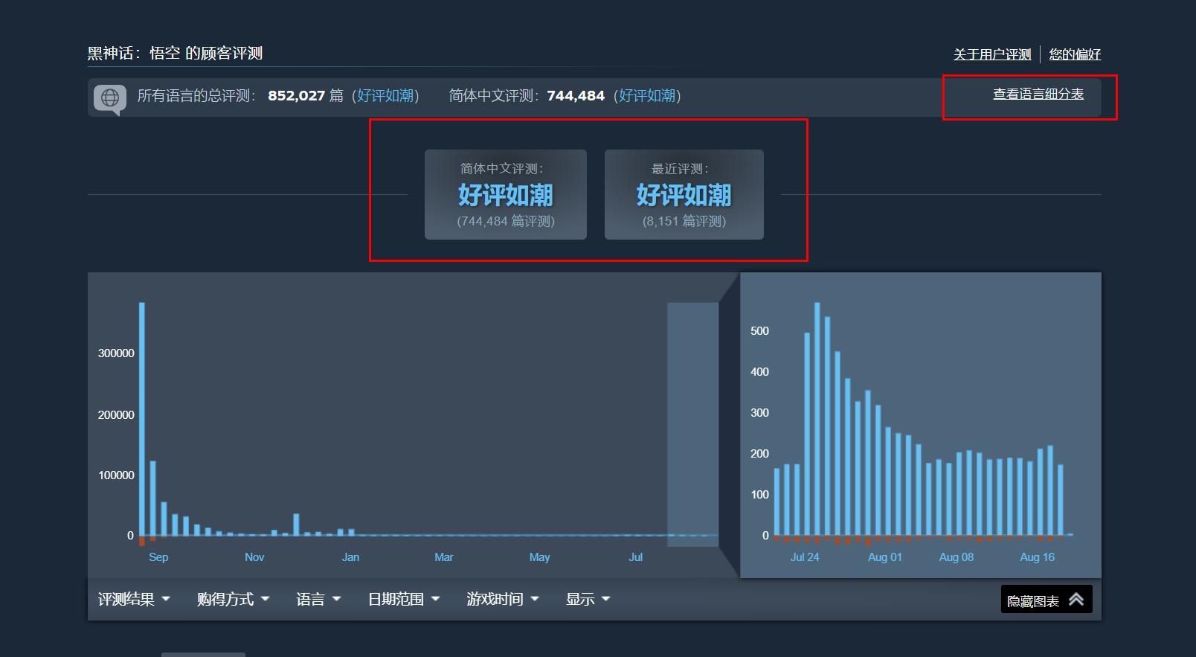Expand the 购得方式 filter menu
The image size is (1196, 657).
pos(233,600)
